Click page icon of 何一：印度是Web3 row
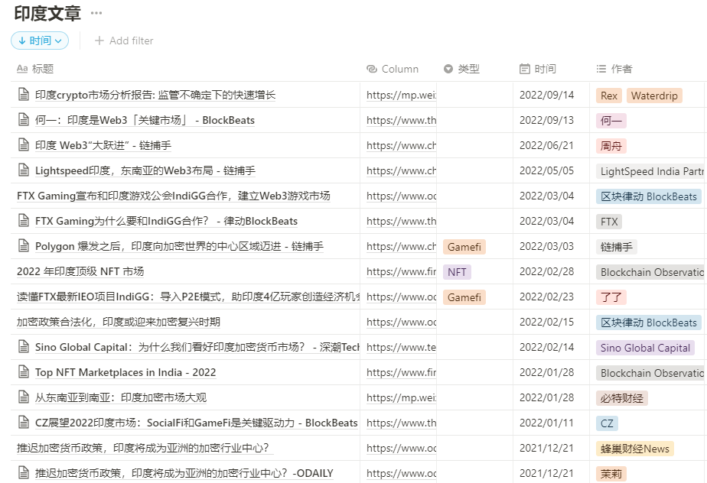The height and width of the screenshot is (483, 707). pos(24,120)
